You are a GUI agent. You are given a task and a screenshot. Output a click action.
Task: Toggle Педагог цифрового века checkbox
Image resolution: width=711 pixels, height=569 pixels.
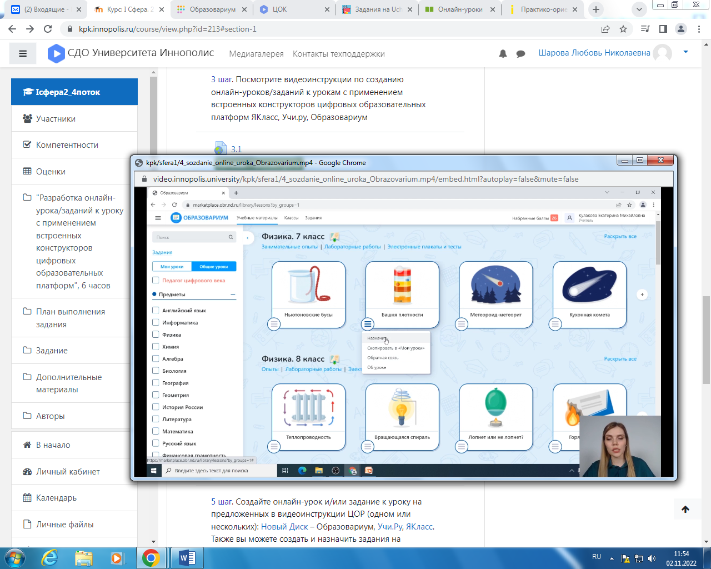tap(156, 280)
